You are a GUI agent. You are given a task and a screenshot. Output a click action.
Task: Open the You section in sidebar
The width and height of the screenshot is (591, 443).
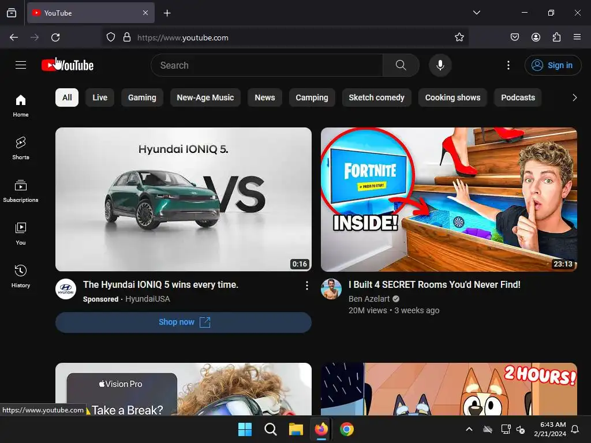[21, 234]
